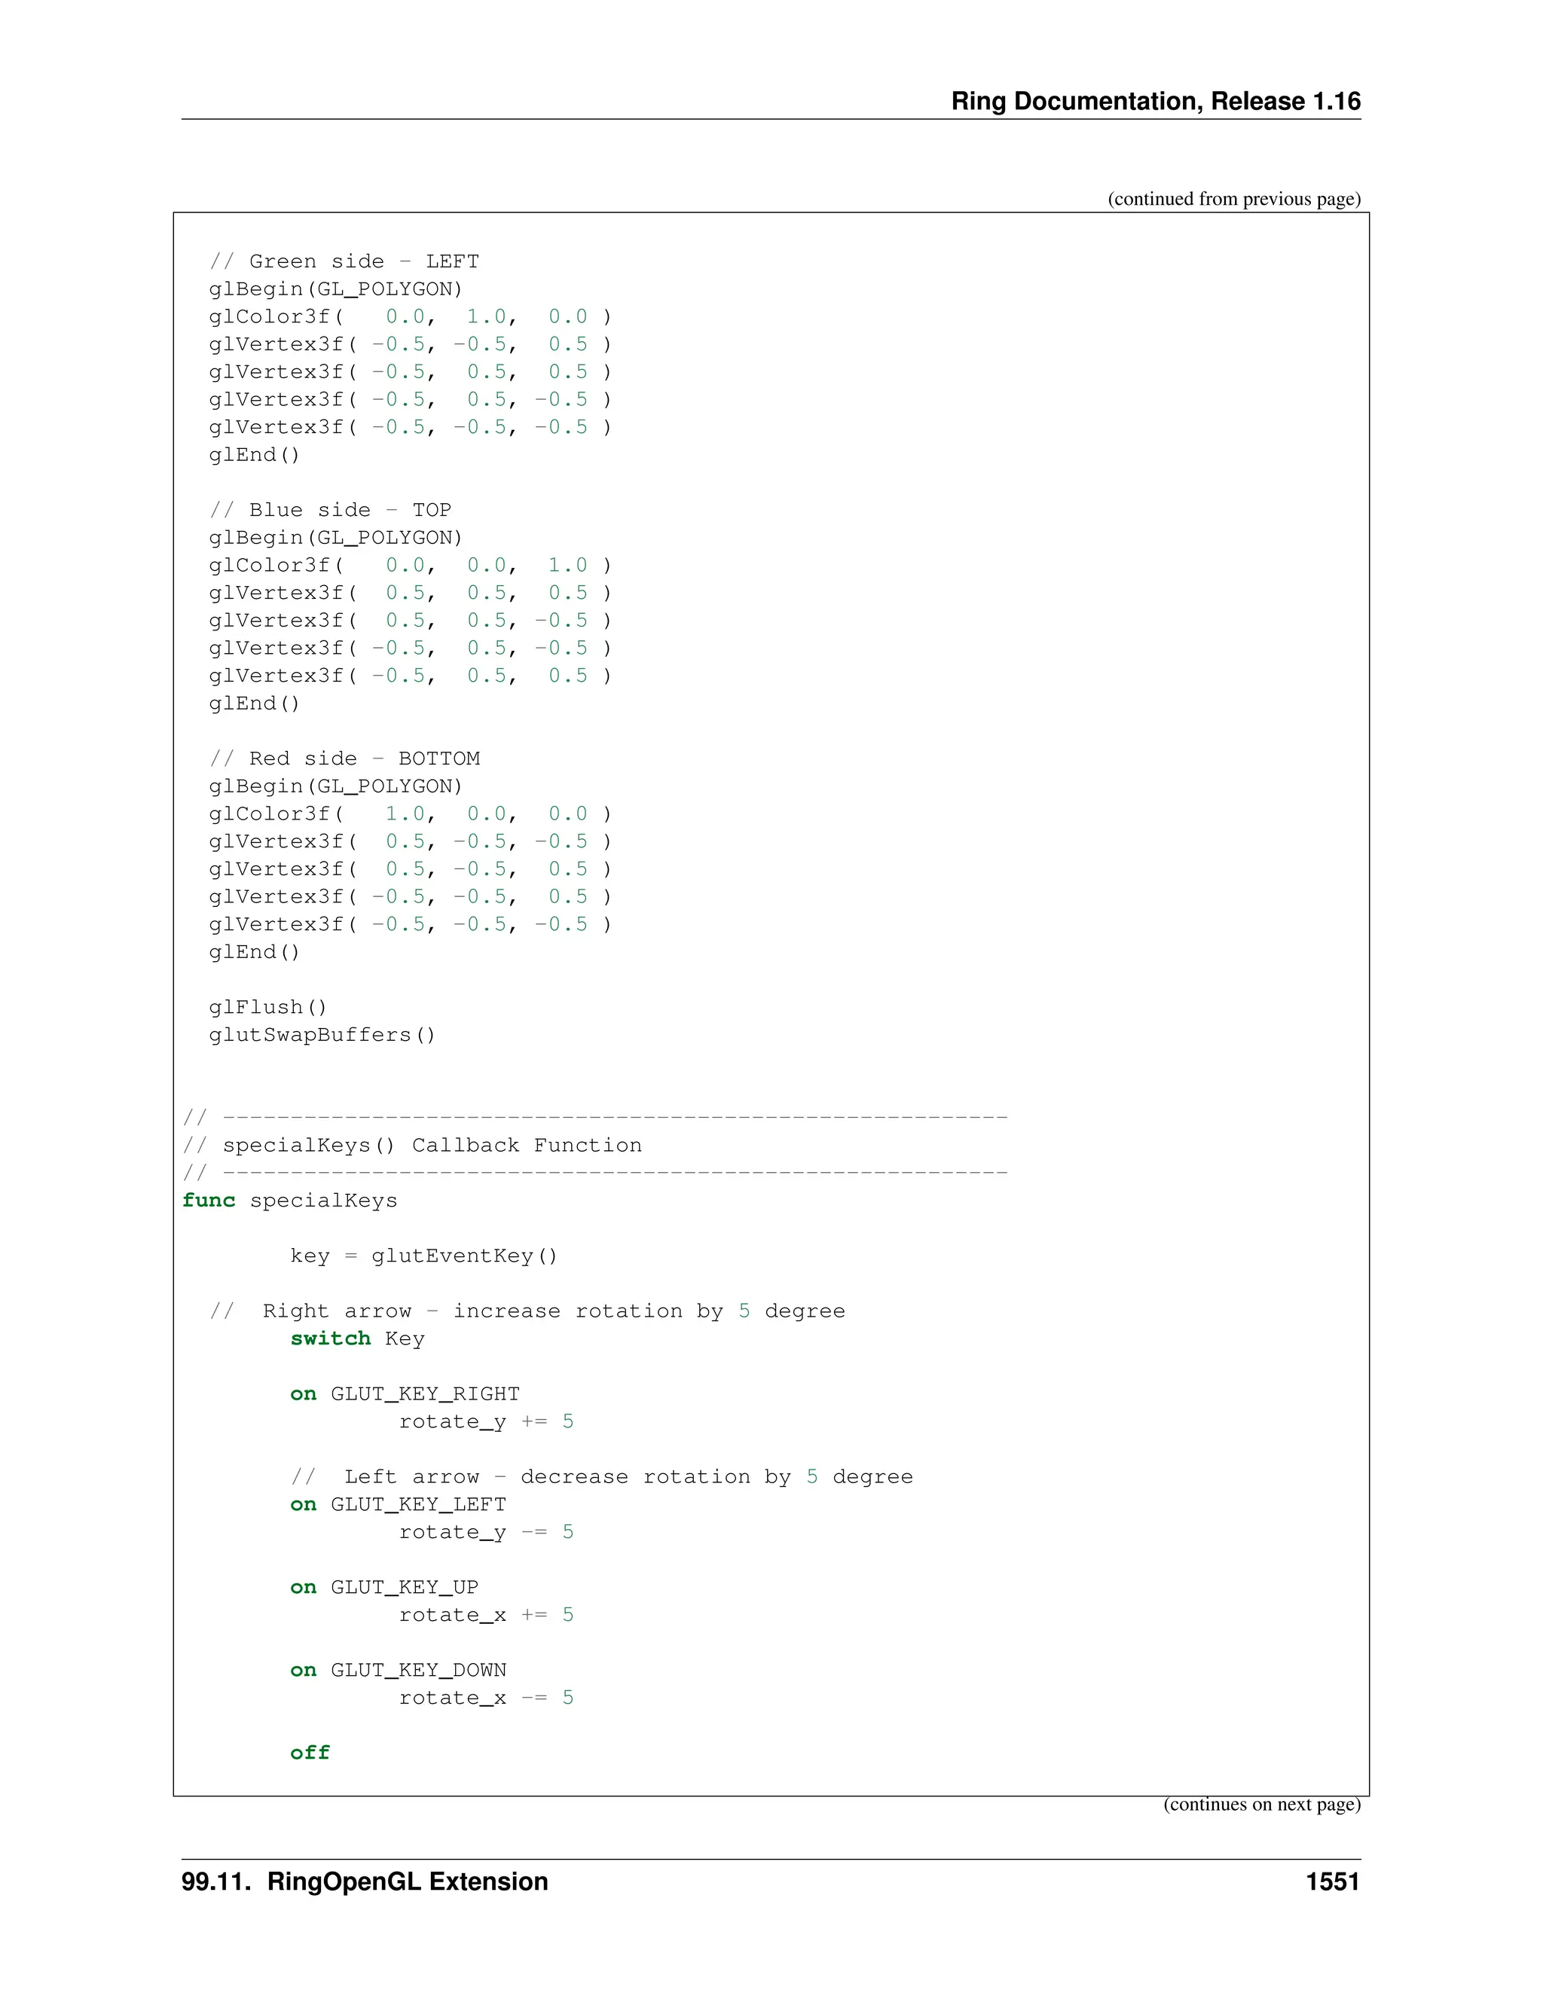Click the '99.11. RingOpenGL Extension' footer title
The width and height of the screenshot is (1543, 1996).
pos(365,1882)
